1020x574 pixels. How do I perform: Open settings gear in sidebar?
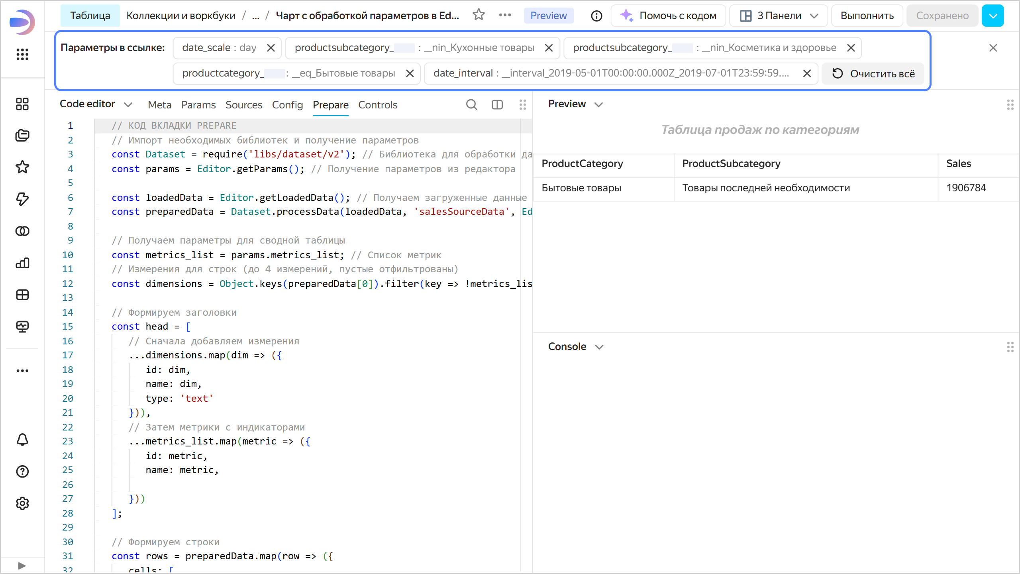pyautogui.click(x=22, y=503)
